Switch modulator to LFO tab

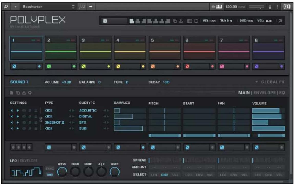[x=13, y=161]
